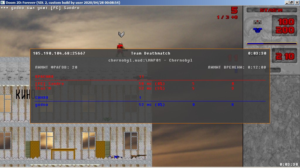Image resolution: width=300 pixels, height=168 pixels.
Task: Click blue team score 1
Action: pos(140,97)
